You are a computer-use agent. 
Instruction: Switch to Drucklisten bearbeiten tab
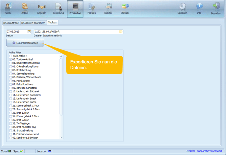click(x=33, y=23)
